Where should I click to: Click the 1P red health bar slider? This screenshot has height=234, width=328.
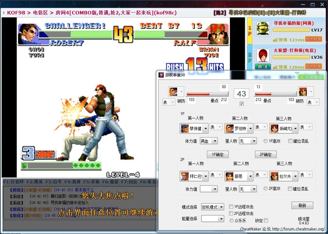pos(207,94)
